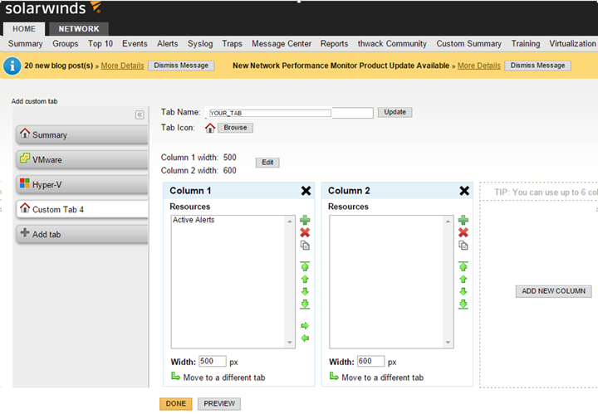The image size is (598, 414).
Task: Browse for a tab icon
Action: (x=235, y=128)
